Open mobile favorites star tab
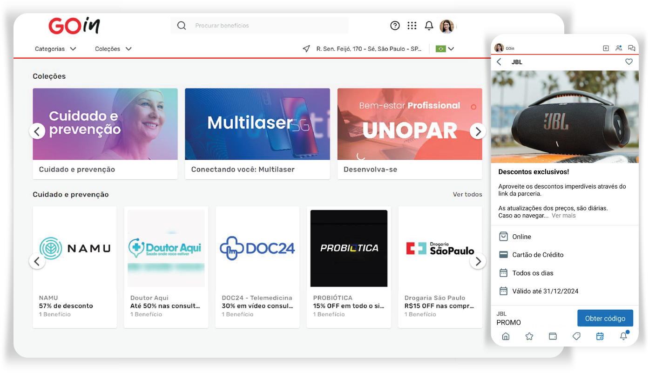649x374 pixels. point(529,336)
